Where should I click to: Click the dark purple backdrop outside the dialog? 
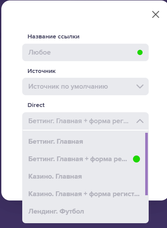click(12, 214)
